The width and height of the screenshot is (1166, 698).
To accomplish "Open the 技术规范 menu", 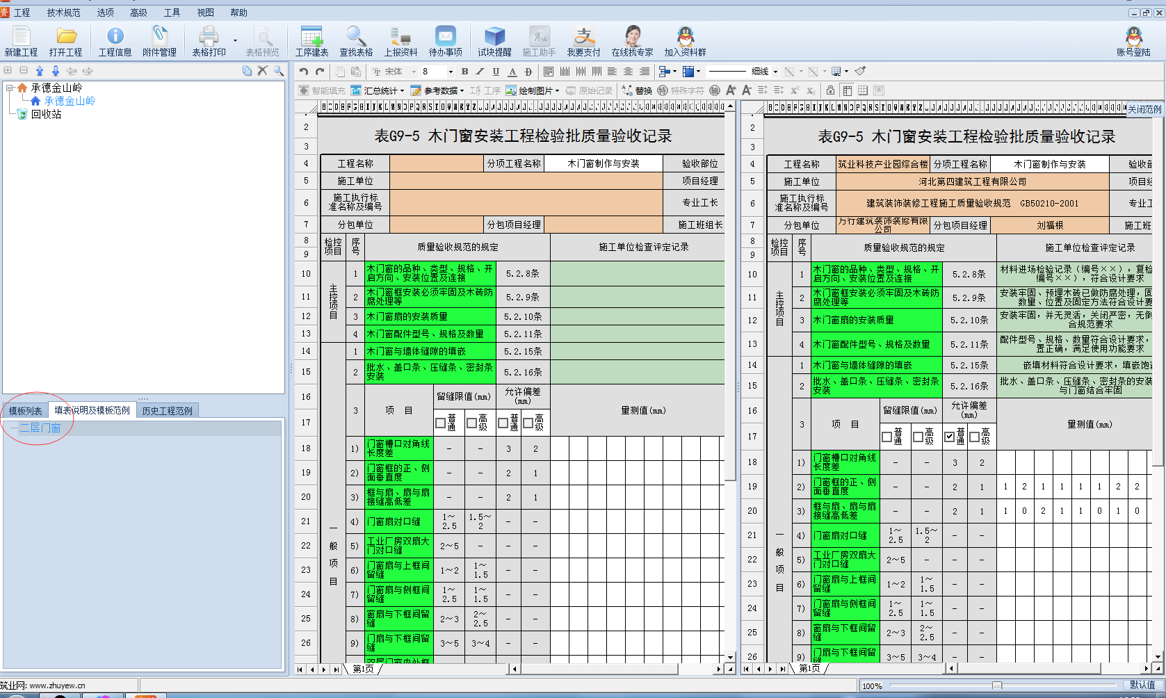I will coord(63,13).
